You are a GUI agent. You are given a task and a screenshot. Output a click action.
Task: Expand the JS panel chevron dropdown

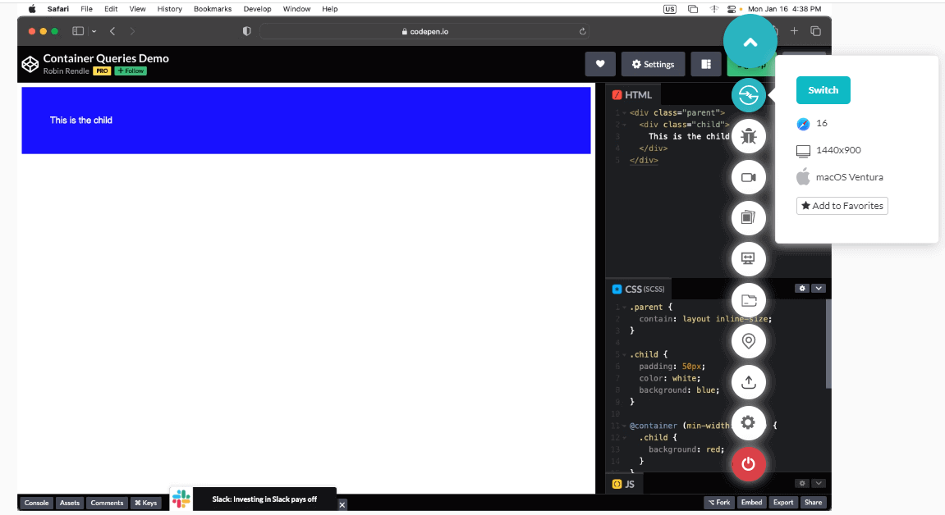point(819,484)
